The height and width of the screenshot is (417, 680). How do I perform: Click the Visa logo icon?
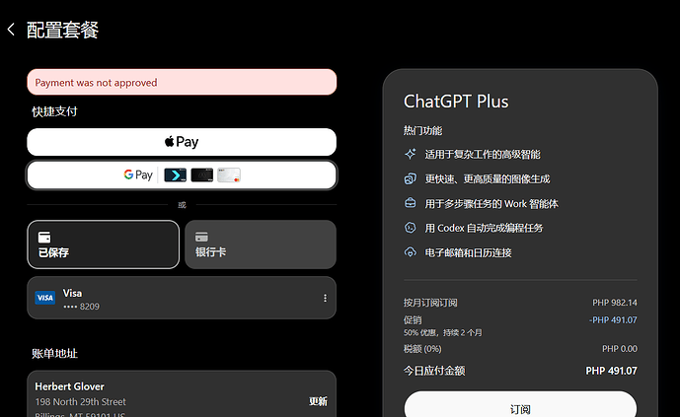pyautogui.click(x=45, y=298)
